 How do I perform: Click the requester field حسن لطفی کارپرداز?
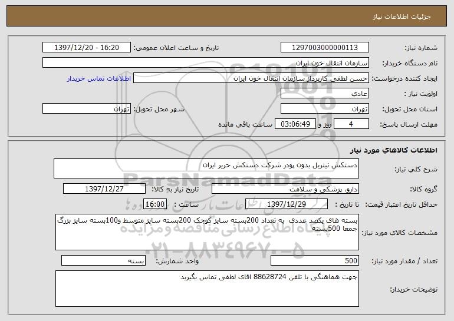point(251,78)
